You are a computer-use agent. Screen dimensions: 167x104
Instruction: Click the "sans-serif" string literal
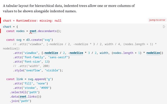click(x=58, y=57)
